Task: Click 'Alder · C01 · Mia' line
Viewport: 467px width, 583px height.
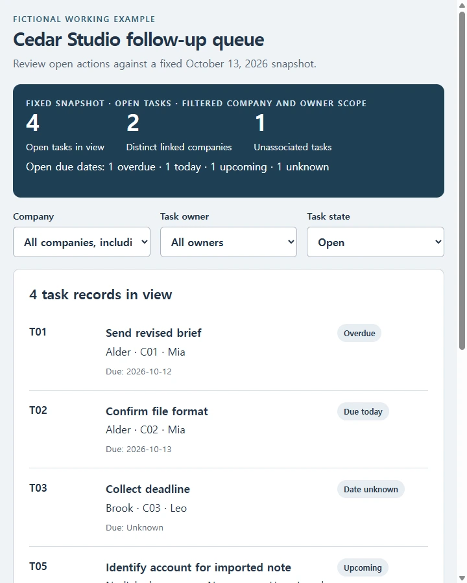Action: coord(145,352)
